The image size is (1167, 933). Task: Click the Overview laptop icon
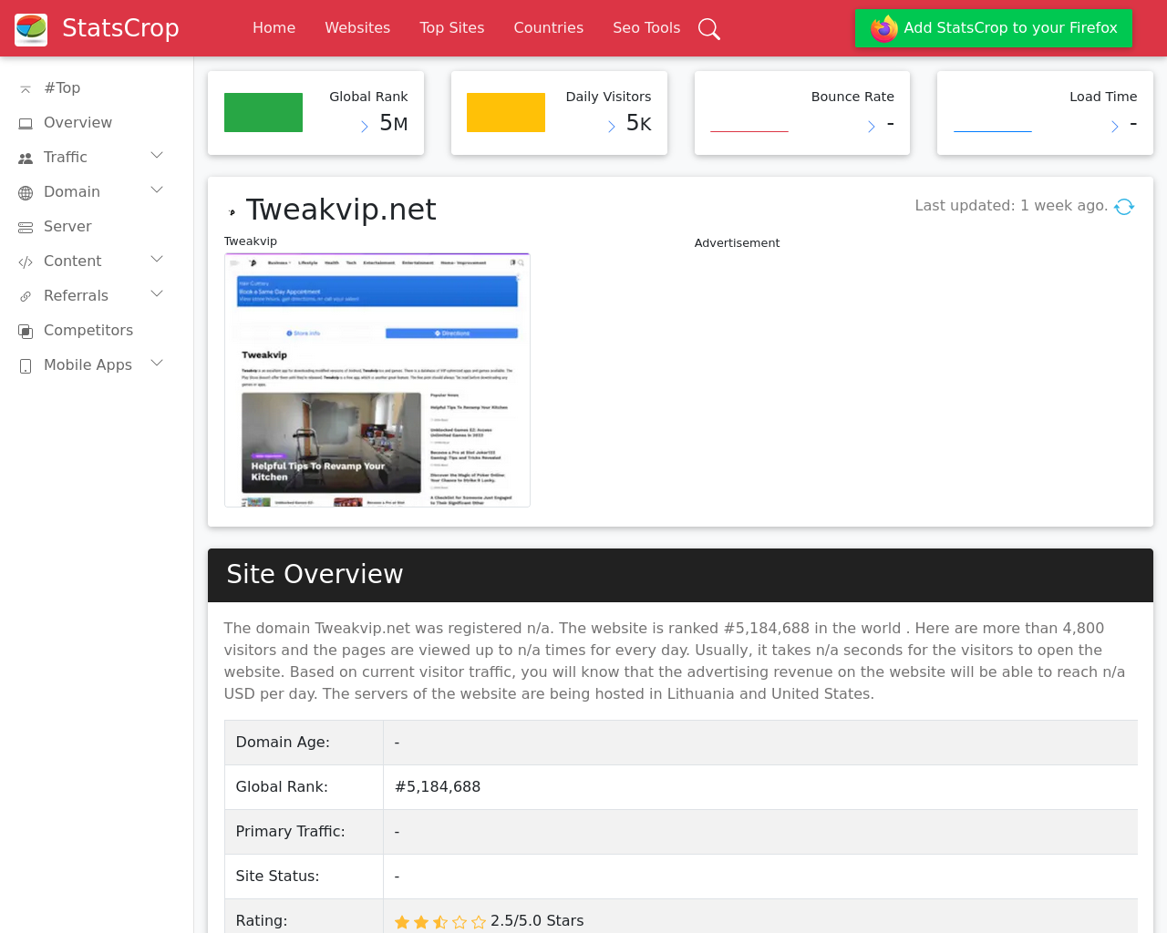click(26, 123)
